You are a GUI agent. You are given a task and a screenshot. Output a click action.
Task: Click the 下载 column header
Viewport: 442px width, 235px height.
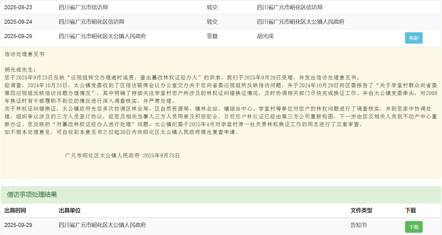click(x=410, y=210)
